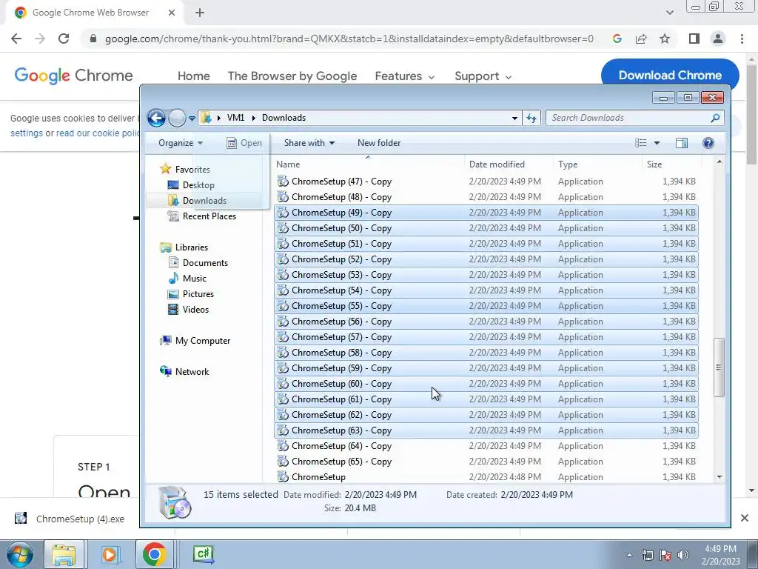Screen dimensions: 758x569
Task: Click the Explorer Back navigation button
Action: pyautogui.click(x=156, y=118)
